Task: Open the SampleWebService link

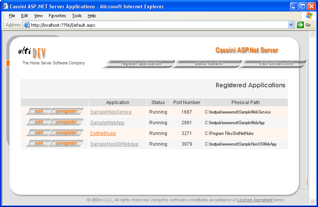Action: 111,112
